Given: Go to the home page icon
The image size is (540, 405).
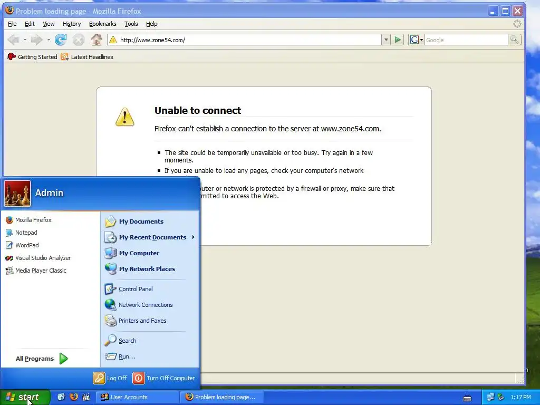Looking at the screenshot, I should click(97, 40).
